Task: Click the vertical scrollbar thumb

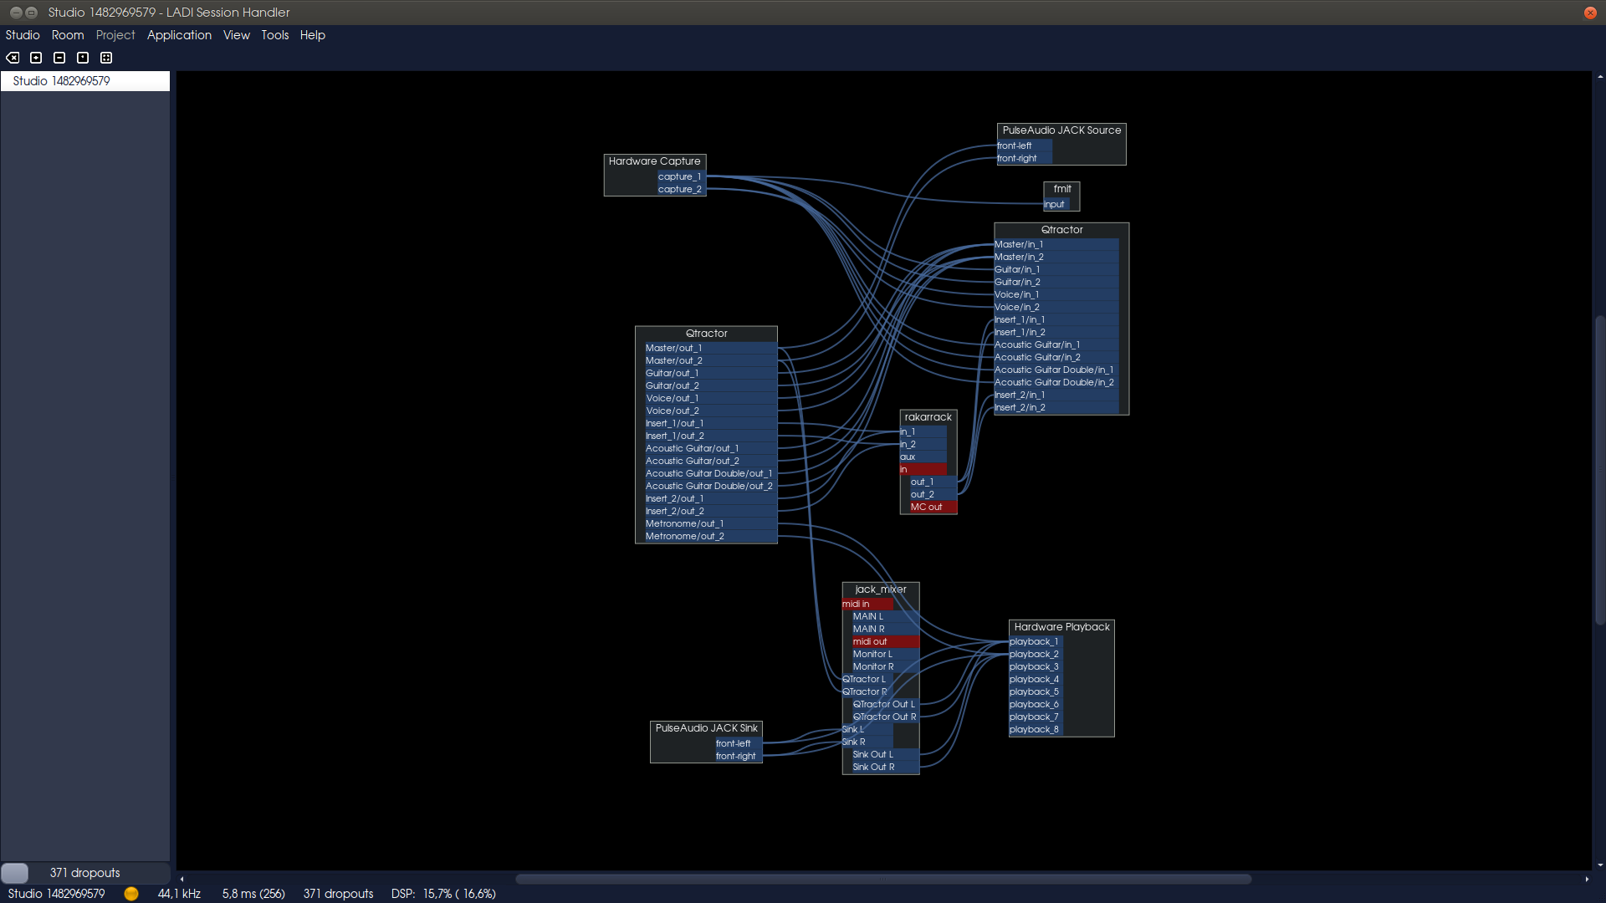Action: tap(1599, 470)
